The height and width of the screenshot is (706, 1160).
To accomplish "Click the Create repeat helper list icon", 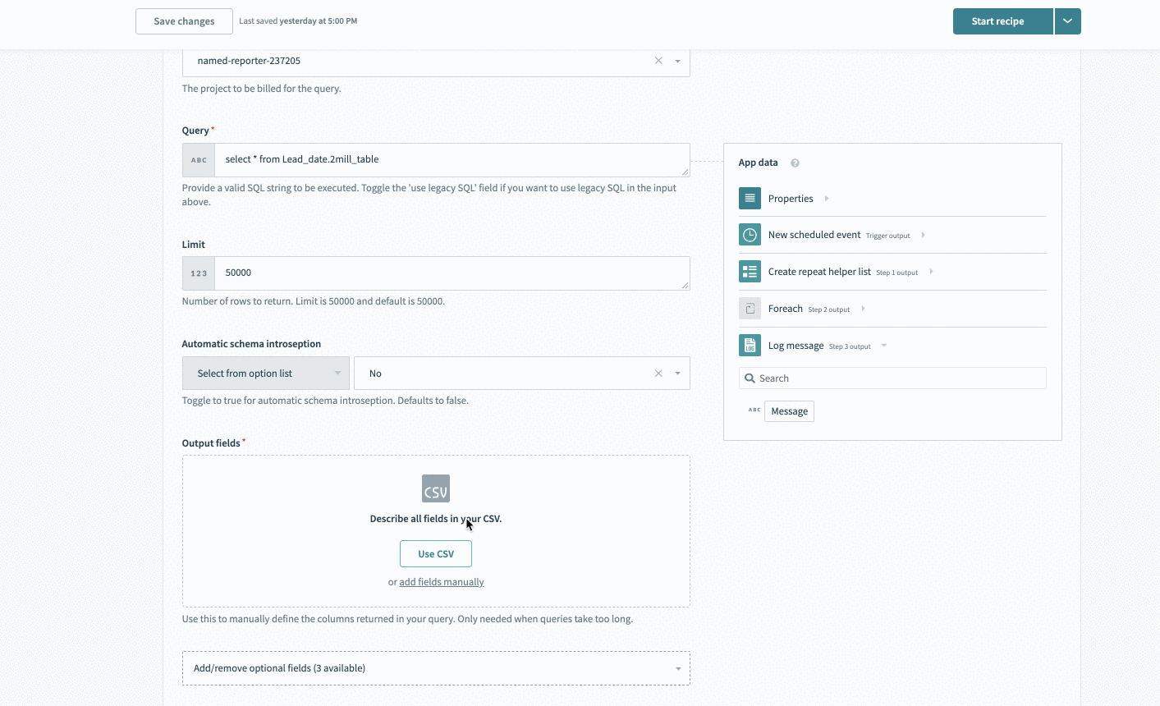I will 749,271.
